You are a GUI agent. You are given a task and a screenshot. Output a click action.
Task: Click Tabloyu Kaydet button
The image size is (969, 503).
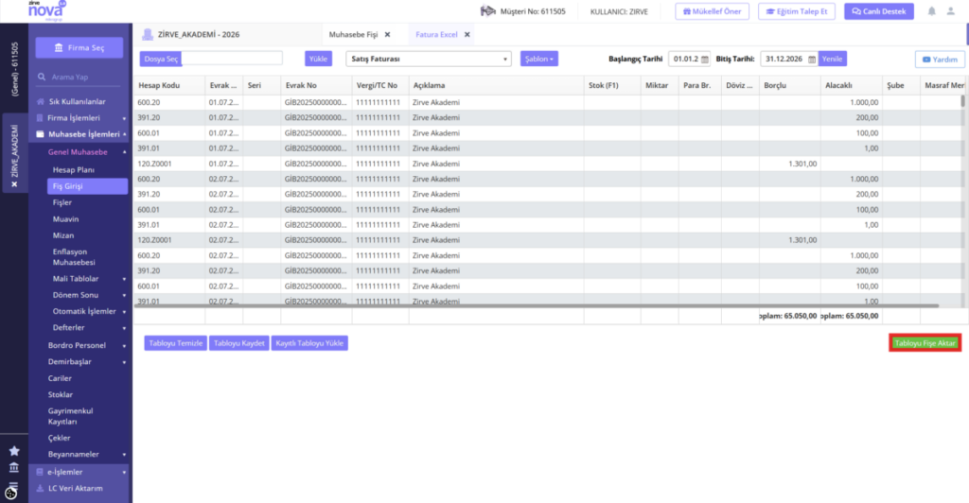[x=239, y=343]
